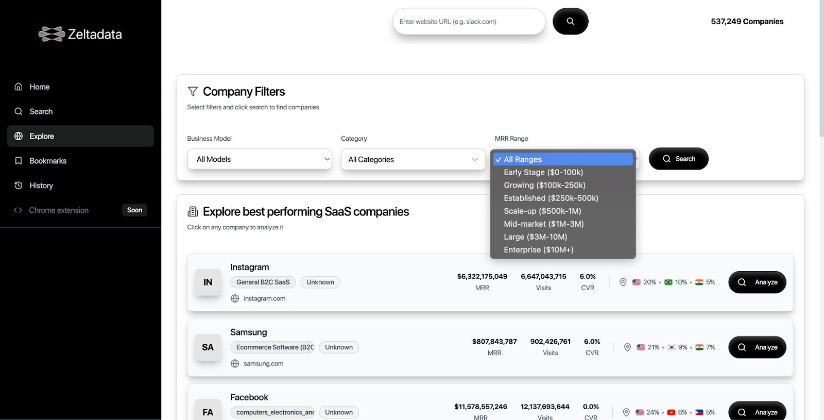This screenshot has width=824, height=420.
Task: Click the Bookmarks ribbon icon
Action: tap(19, 161)
